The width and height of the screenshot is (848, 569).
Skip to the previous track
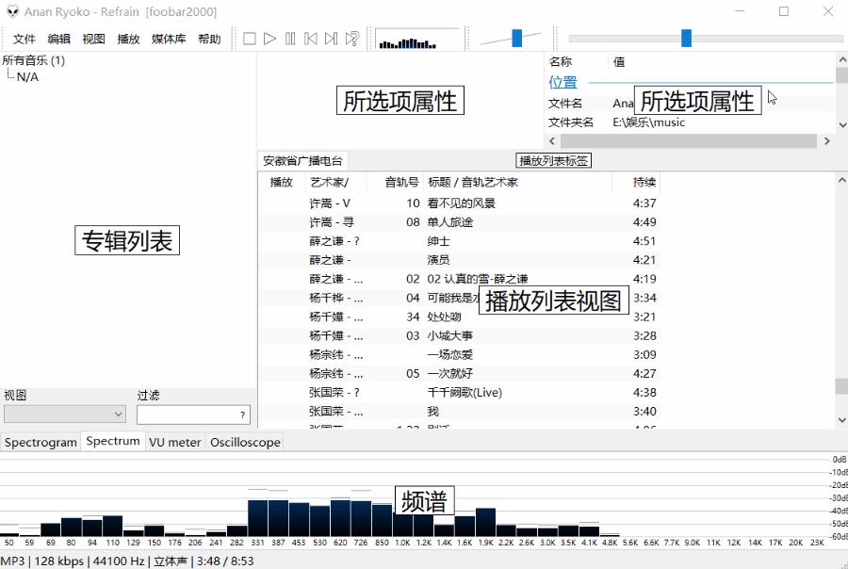pos(311,39)
